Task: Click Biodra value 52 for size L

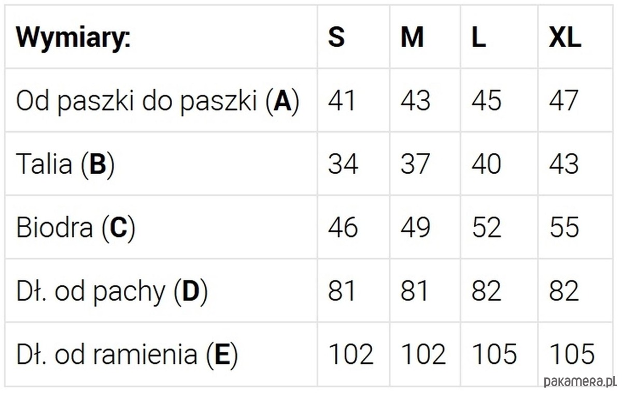Action: point(487,228)
